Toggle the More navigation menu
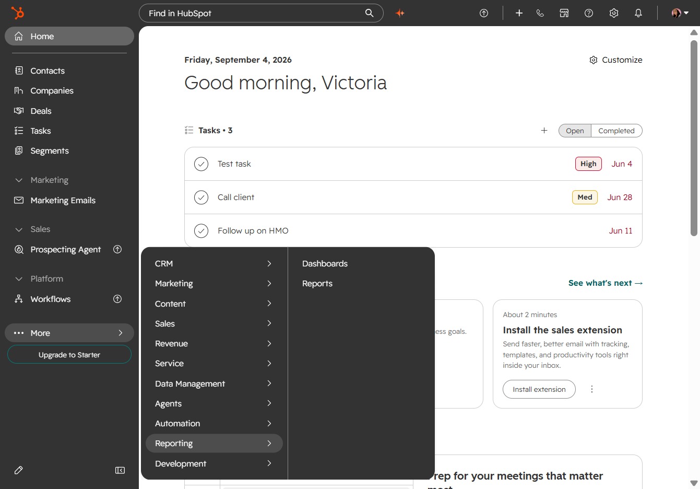Image resolution: width=700 pixels, height=489 pixels. point(69,333)
